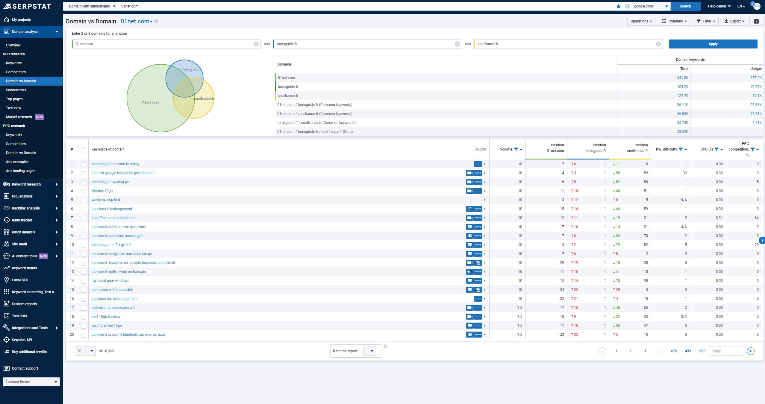The width and height of the screenshot is (765, 404).
Task: Check the box for telecharger netflix gratuit
Action: click(84, 245)
